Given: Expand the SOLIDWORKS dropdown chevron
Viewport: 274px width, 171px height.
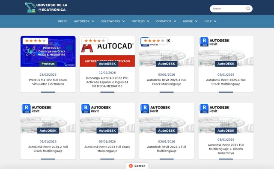Looking at the screenshot, I should click(124, 21).
